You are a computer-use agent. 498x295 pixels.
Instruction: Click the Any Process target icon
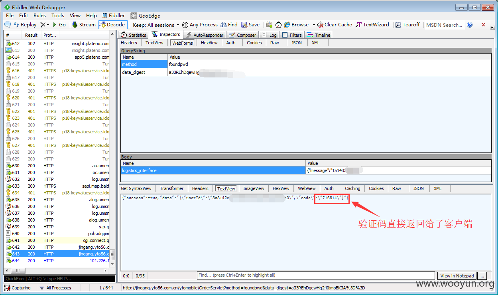pos(185,25)
